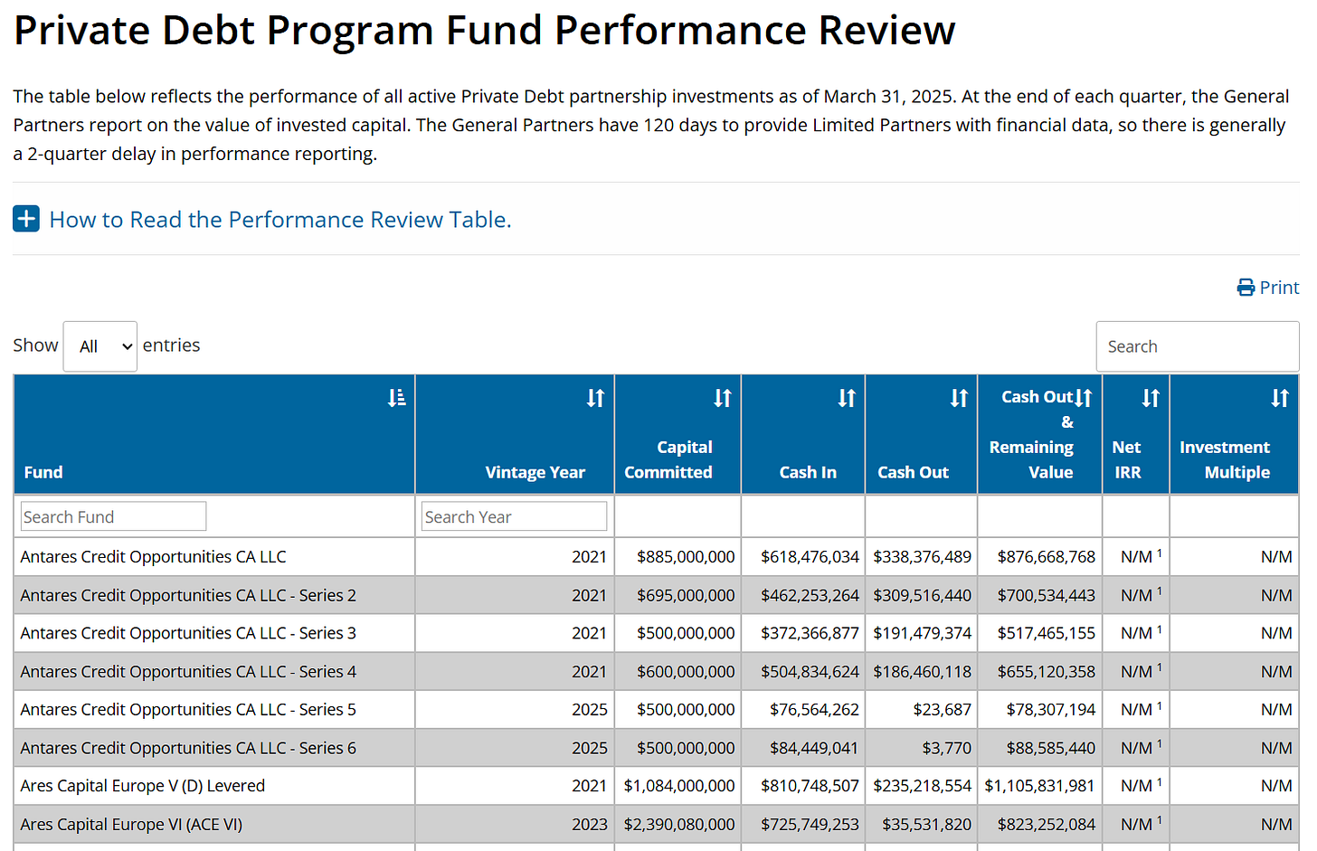Sort by Investment Multiple sort icon
Image resolution: width=1317 pixels, height=851 pixels.
pyautogui.click(x=1280, y=398)
